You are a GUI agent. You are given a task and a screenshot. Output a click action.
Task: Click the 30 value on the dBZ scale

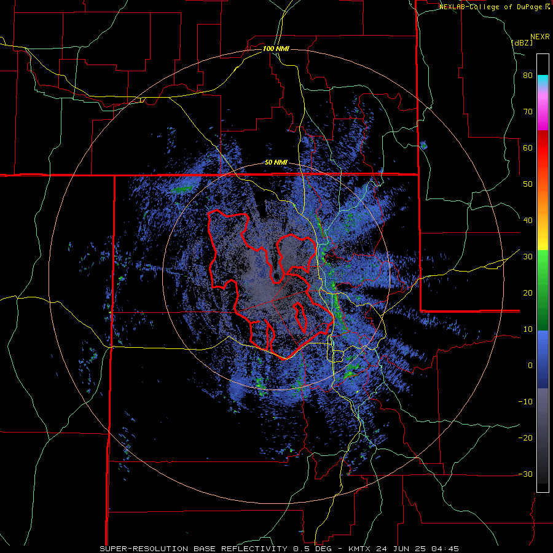click(528, 257)
